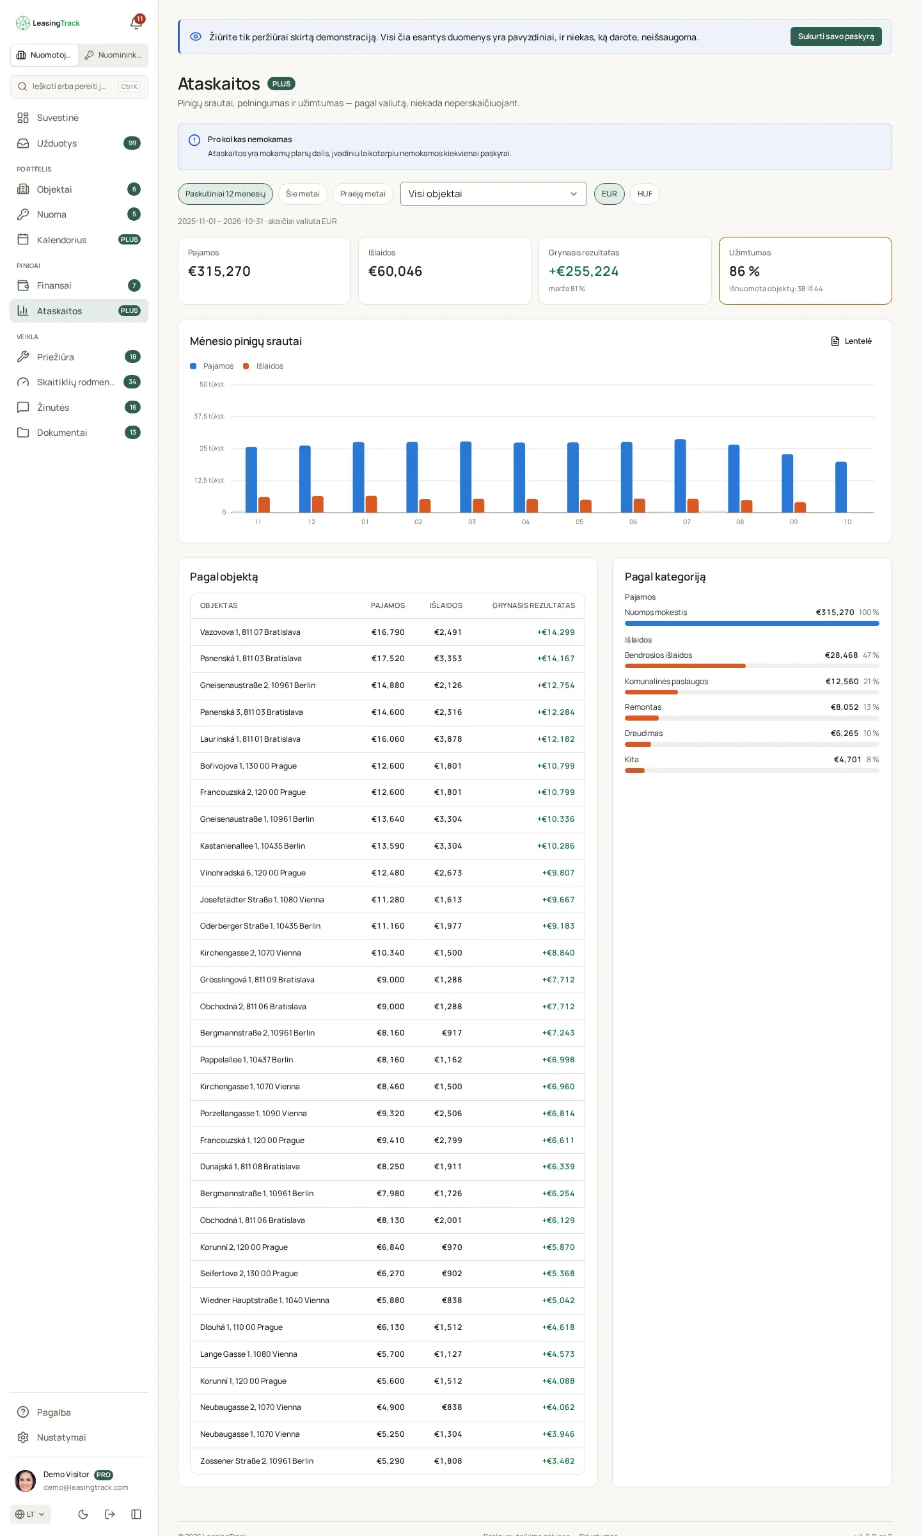Screen dimensions: 921x1536
Task: Click the Dokumentai folder icon
Action: (23, 433)
